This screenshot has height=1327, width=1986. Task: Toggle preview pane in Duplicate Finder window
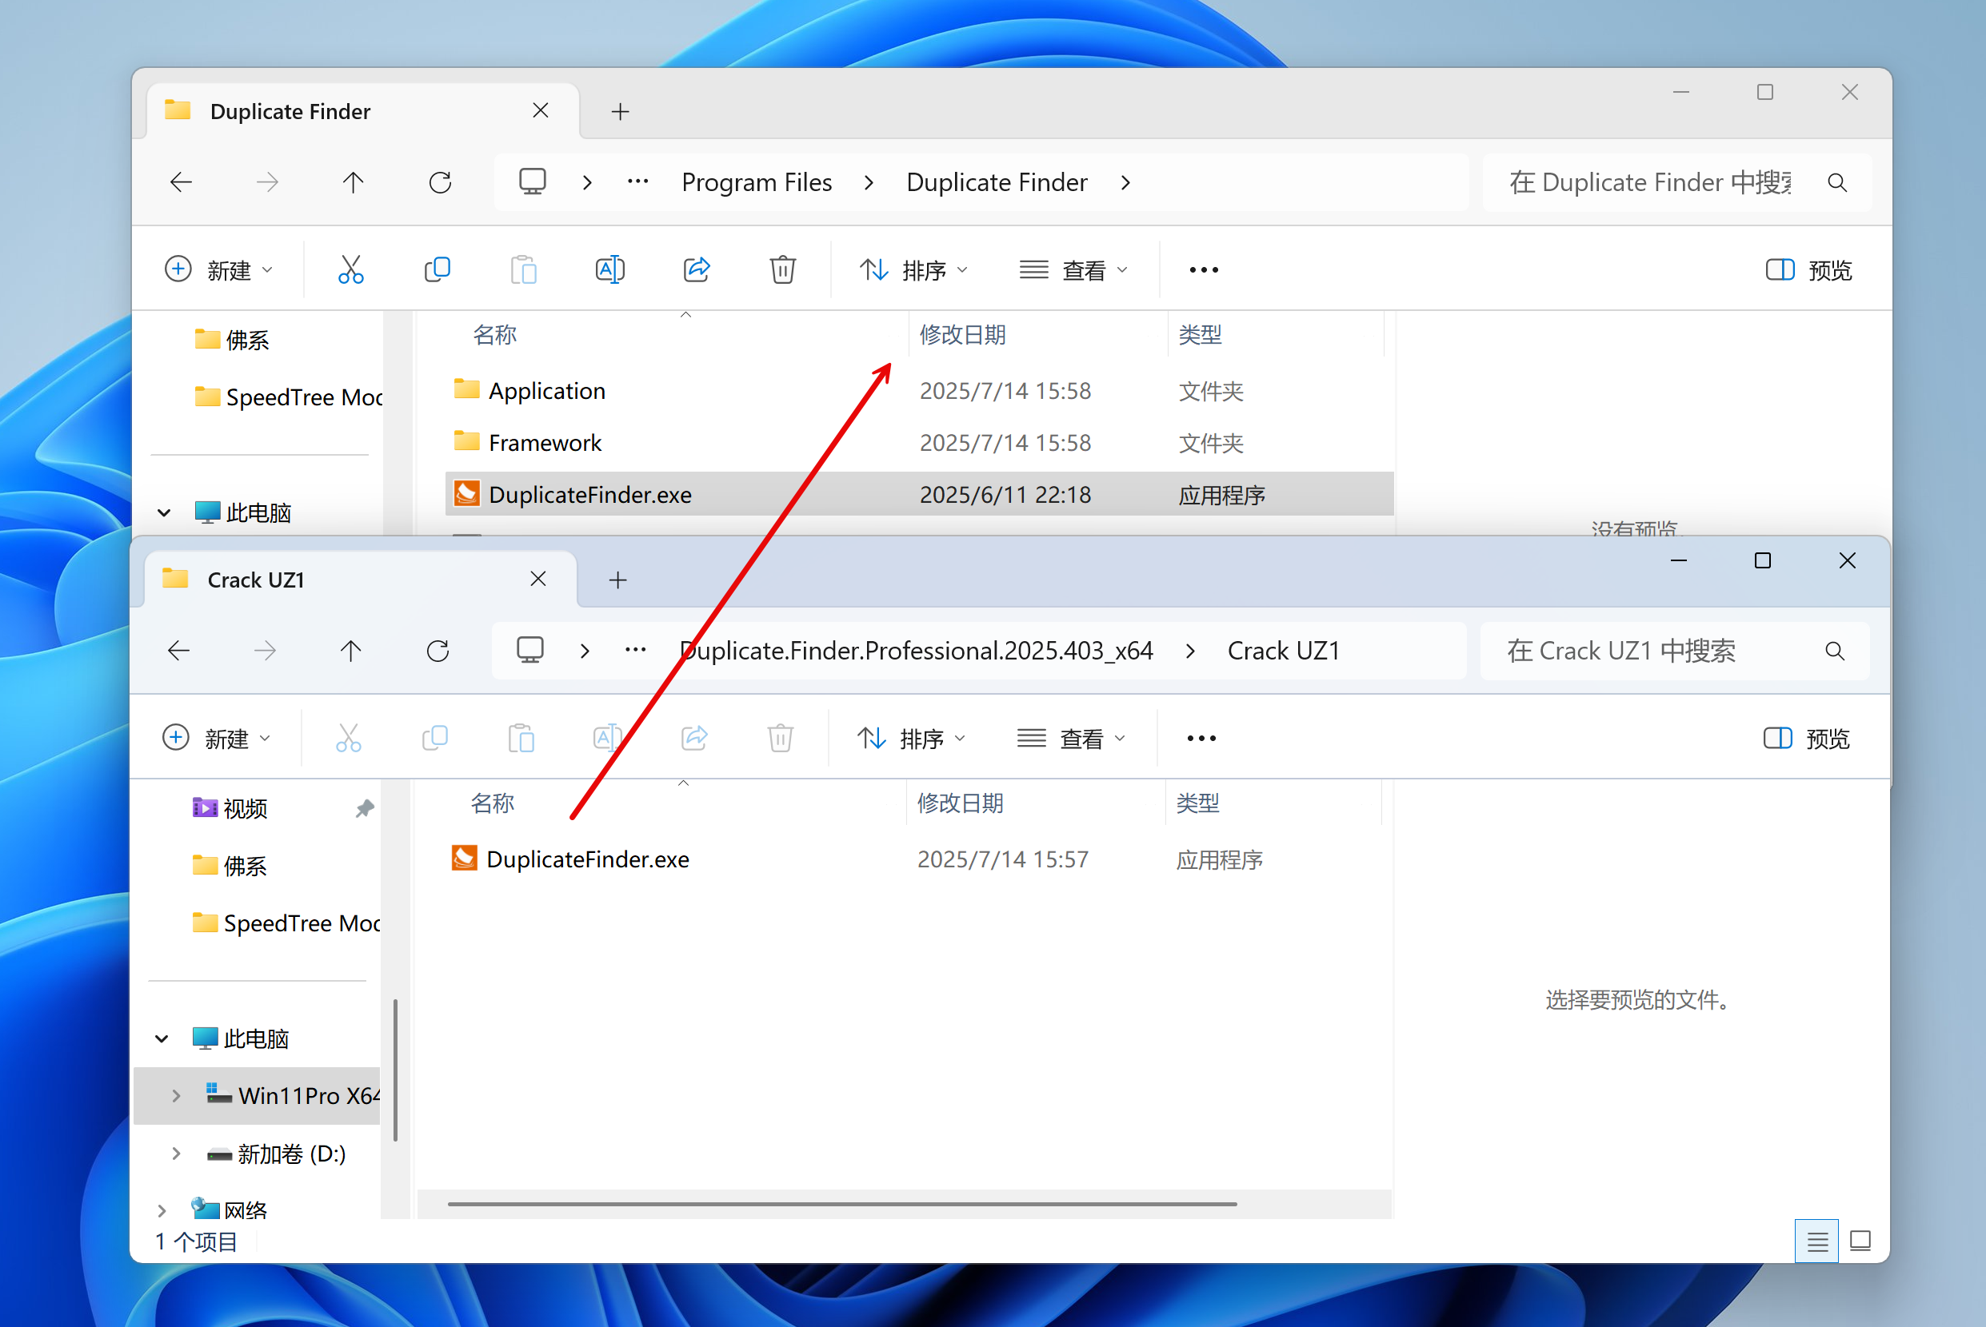point(1808,270)
